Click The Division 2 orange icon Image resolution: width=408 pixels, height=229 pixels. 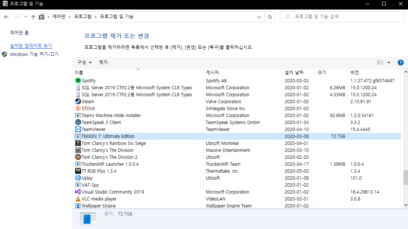[78, 157]
